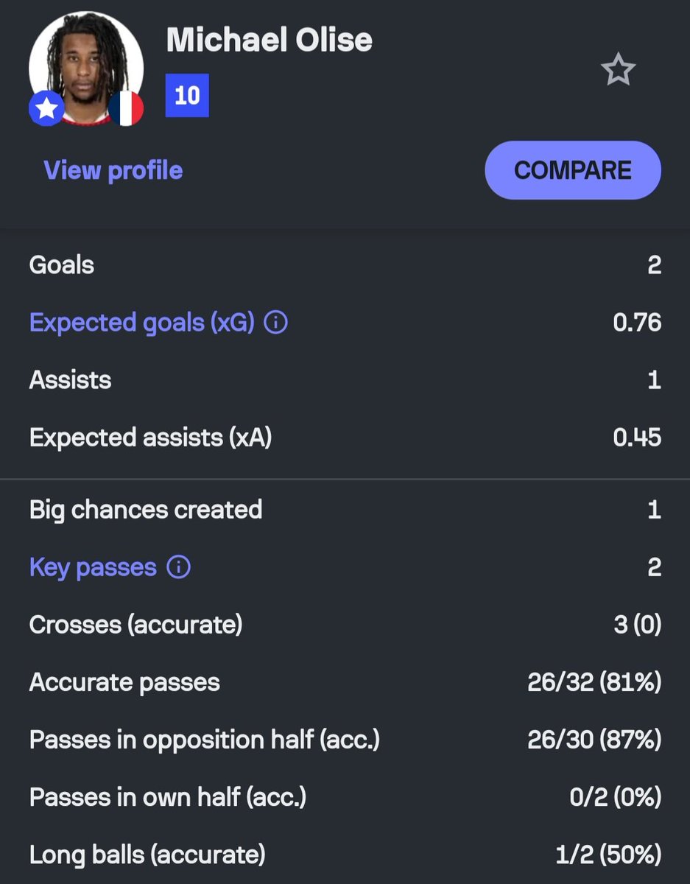Select the Big chances created row
This screenshot has height=884, width=690.
pos(345,510)
